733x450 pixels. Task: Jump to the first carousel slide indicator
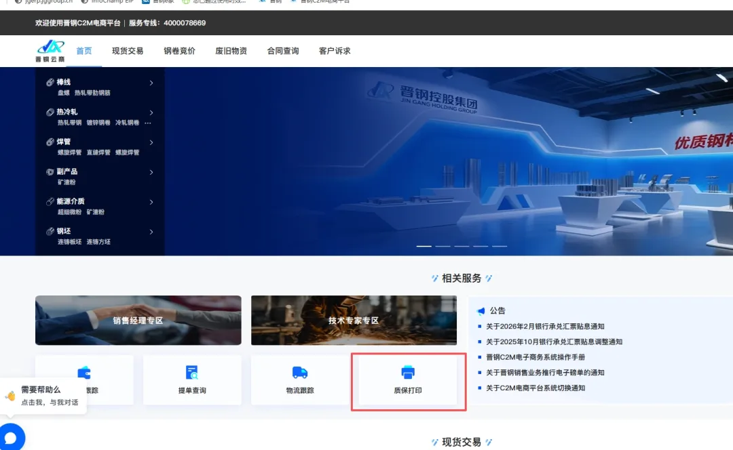click(424, 246)
